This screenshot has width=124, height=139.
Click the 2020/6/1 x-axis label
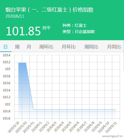point(37,127)
